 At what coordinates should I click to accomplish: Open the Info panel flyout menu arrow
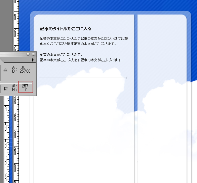33,60
